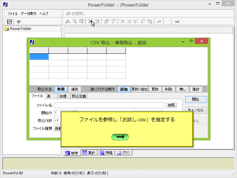Click the A/B toolbar icon
This screenshot has height=178, width=237.
click(x=150, y=22)
